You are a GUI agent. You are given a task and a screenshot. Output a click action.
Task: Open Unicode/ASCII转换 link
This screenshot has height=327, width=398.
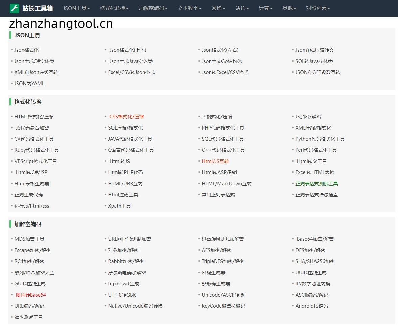tap(223, 295)
